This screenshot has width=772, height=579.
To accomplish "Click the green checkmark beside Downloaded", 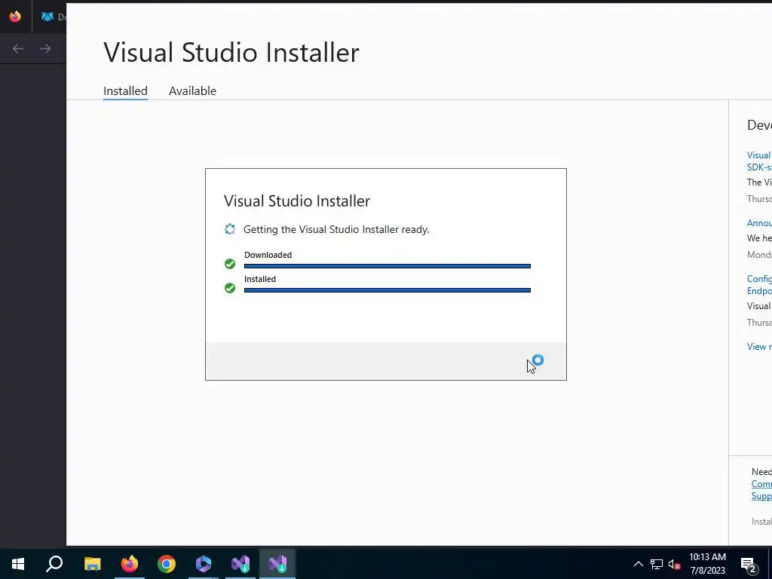I will (230, 264).
